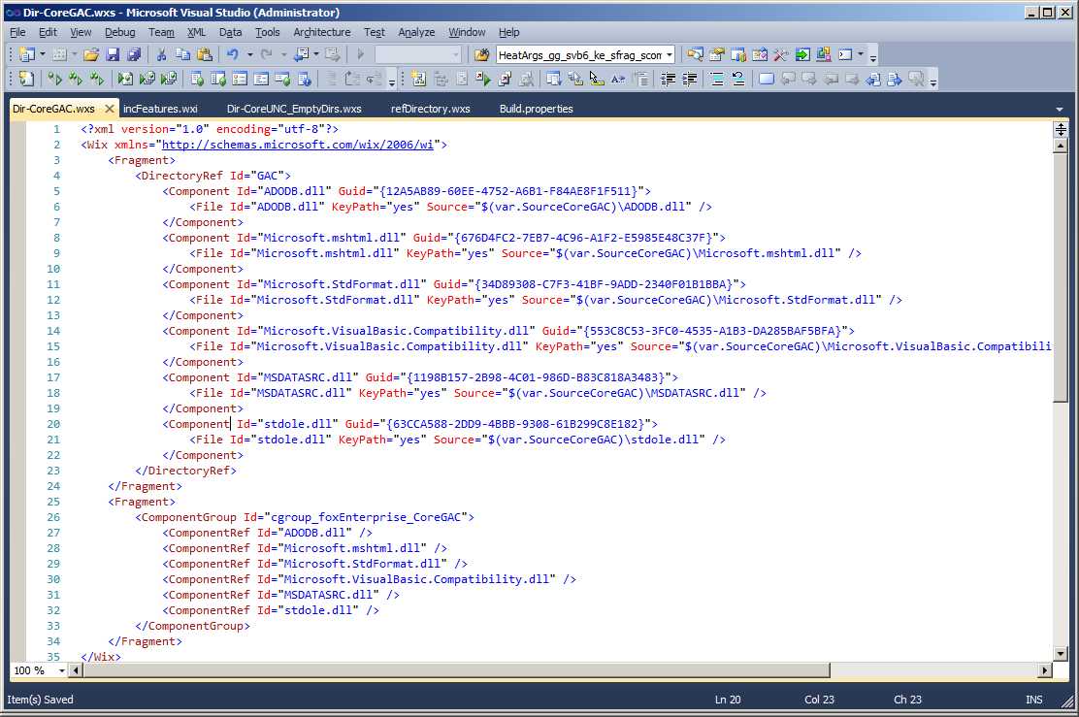Click the Ln 20 status bar entry

click(728, 700)
